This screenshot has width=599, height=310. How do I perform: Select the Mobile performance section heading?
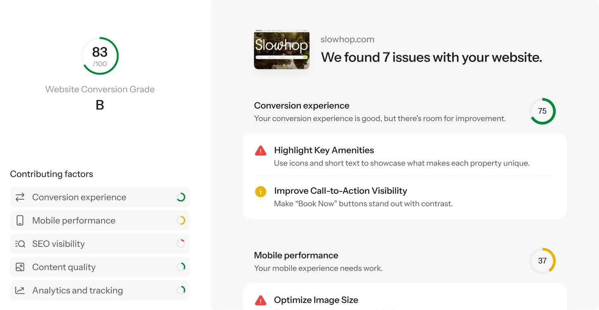296,255
